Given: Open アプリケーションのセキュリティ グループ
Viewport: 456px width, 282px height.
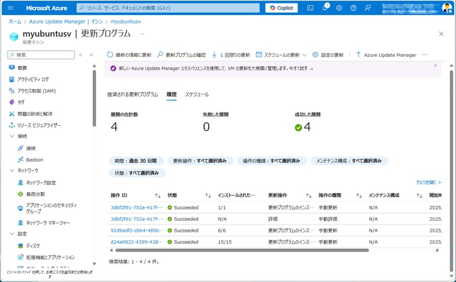Looking at the screenshot, I should [x=47, y=208].
